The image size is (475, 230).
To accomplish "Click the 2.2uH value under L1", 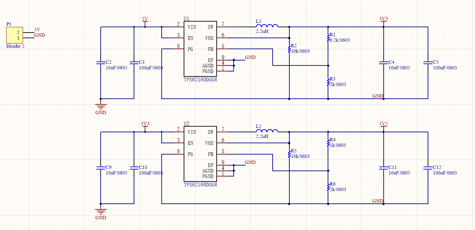I will point(262,31).
